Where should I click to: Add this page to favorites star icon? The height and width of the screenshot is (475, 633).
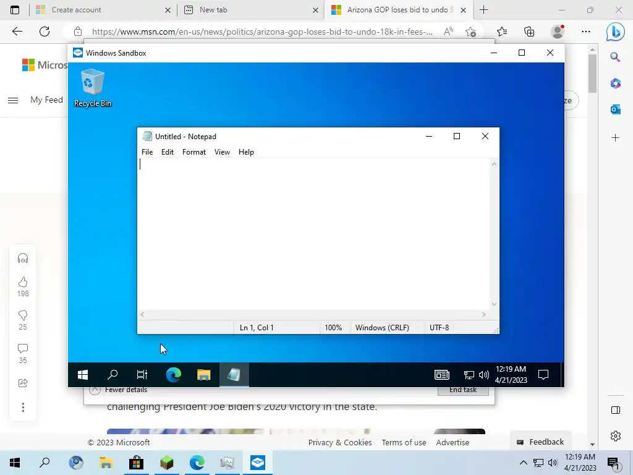pos(470,32)
